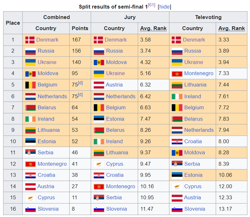Open reference 61 in the table title
The width and height of the screenshot is (250, 217).
151,5
